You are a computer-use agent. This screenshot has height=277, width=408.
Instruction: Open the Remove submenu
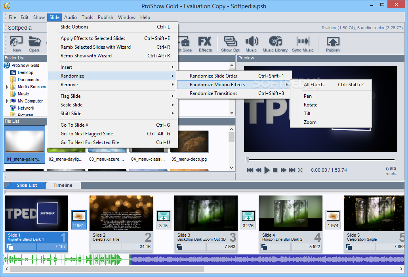click(112, 85)
